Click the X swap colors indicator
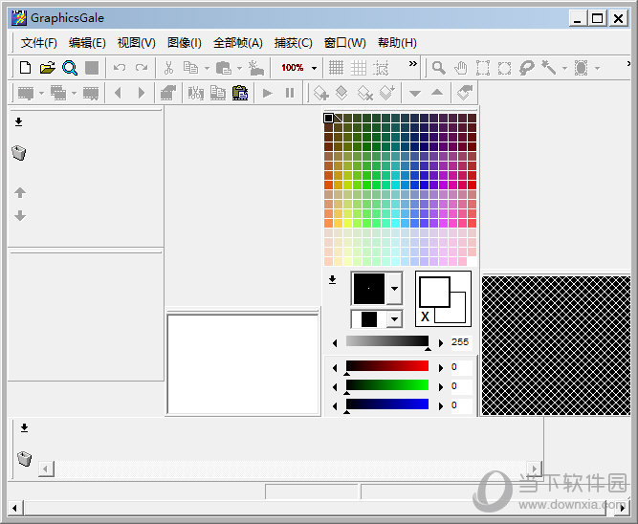This screenshot has height=524, width=638. tap(425, 316)
